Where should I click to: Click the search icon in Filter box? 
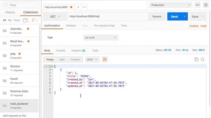pyautogui.click(x=6, y=5)
